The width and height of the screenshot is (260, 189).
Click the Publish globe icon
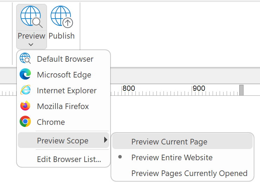coord(62,17)
